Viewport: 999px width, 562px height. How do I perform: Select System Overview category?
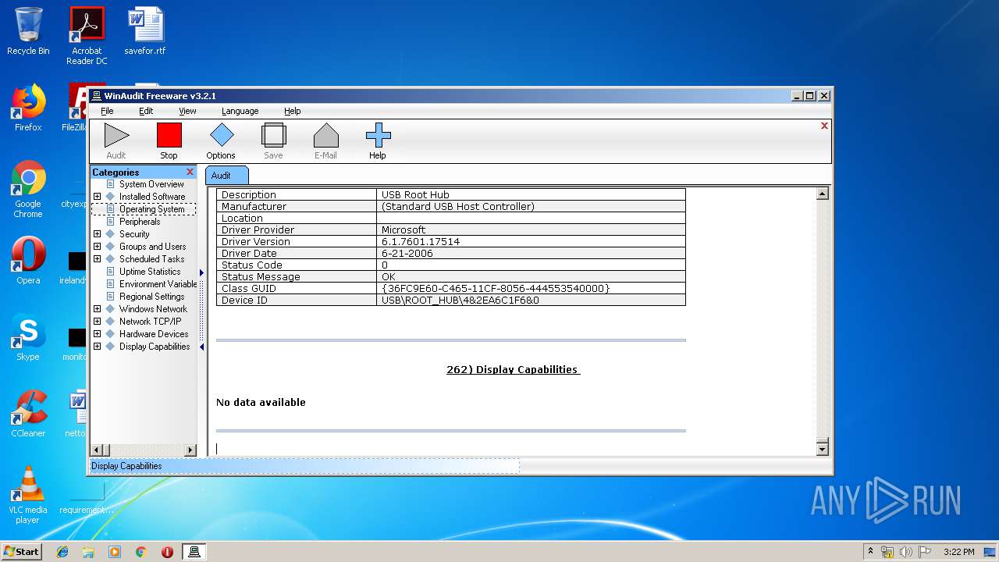pyautogui.click(x=151, y=184)
